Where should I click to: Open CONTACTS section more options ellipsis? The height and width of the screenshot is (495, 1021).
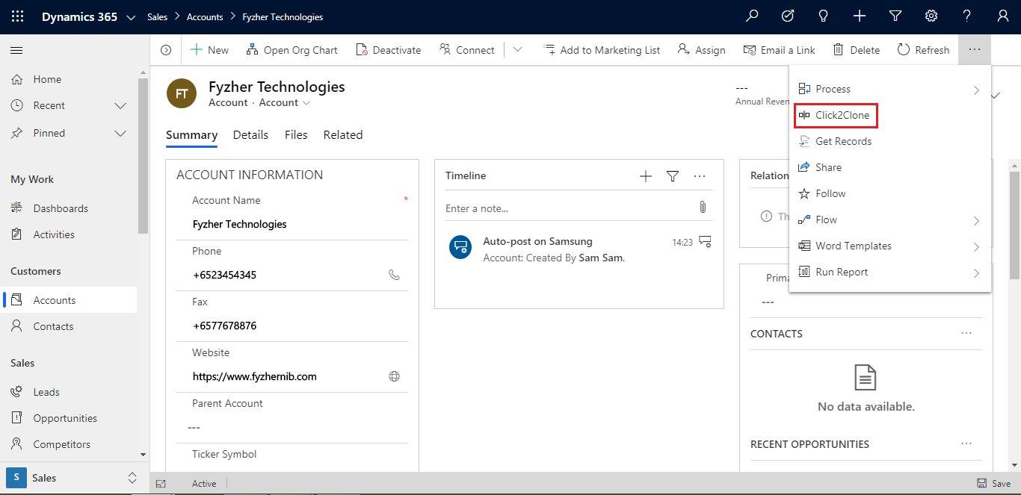966,333
